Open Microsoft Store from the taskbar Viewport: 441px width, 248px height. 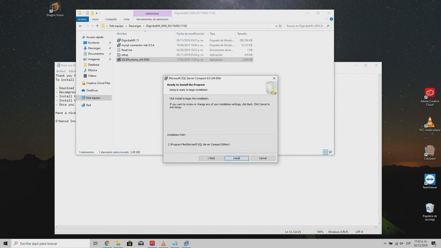[130, 244]
